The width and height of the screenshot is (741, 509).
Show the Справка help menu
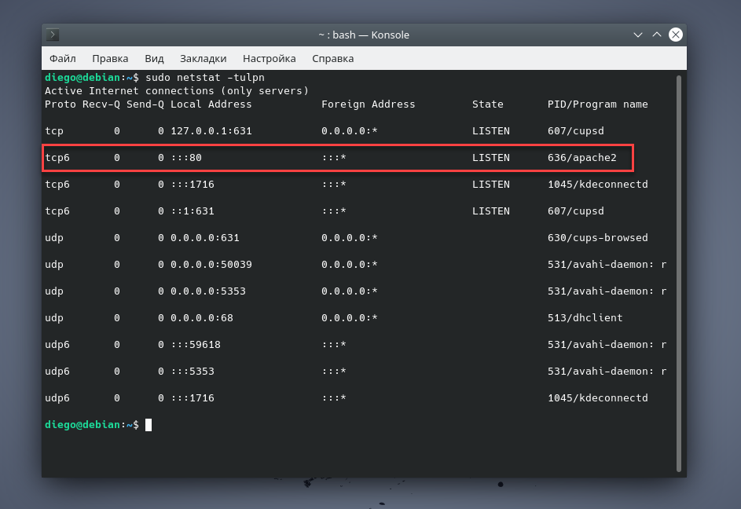(332, 58)
